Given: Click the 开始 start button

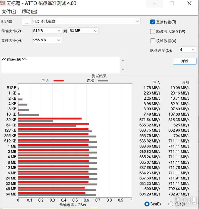Looking at the screenshot, I should [185, 61].
